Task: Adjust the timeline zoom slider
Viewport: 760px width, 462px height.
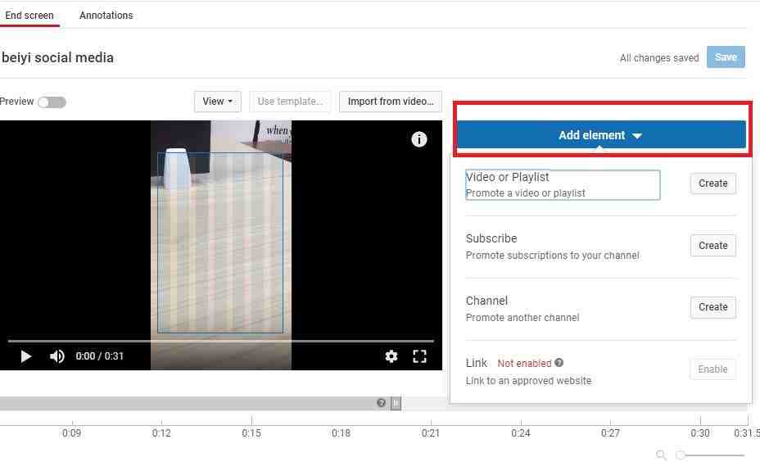Action: 681,455
